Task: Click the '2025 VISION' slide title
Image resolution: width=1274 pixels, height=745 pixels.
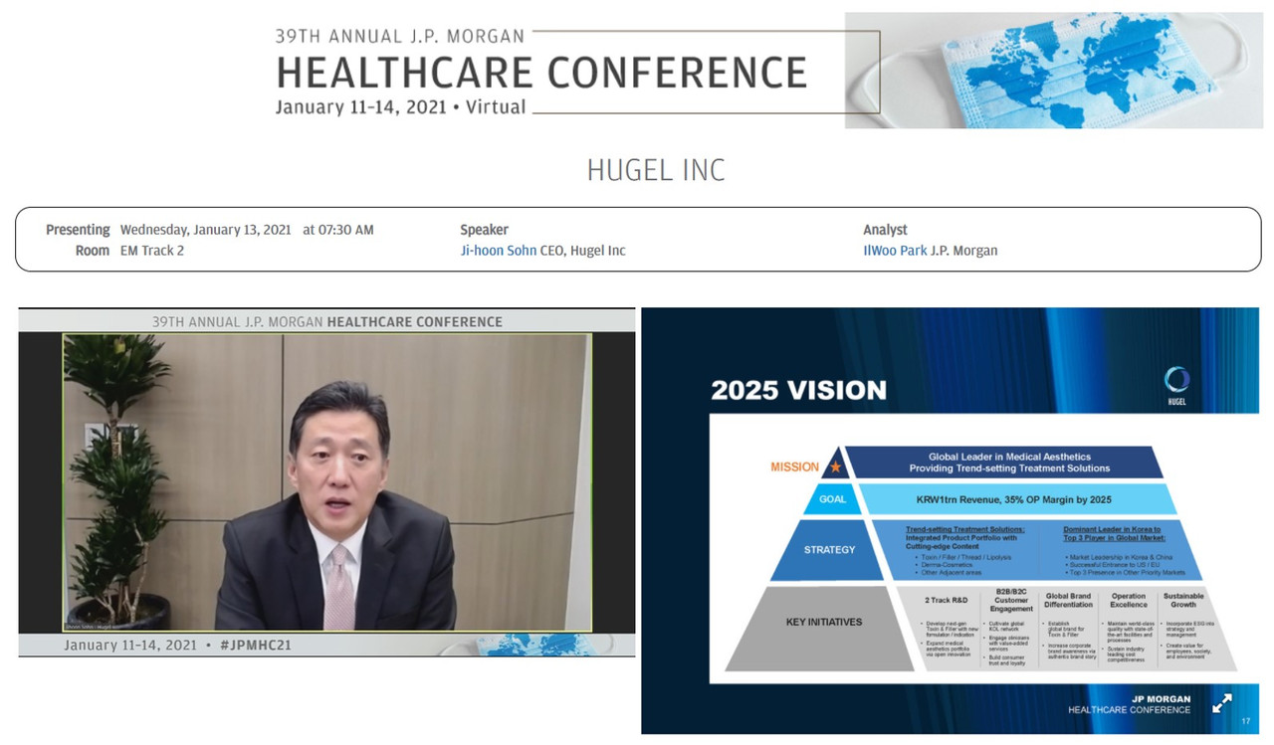Action: click(x=798, y=391)
